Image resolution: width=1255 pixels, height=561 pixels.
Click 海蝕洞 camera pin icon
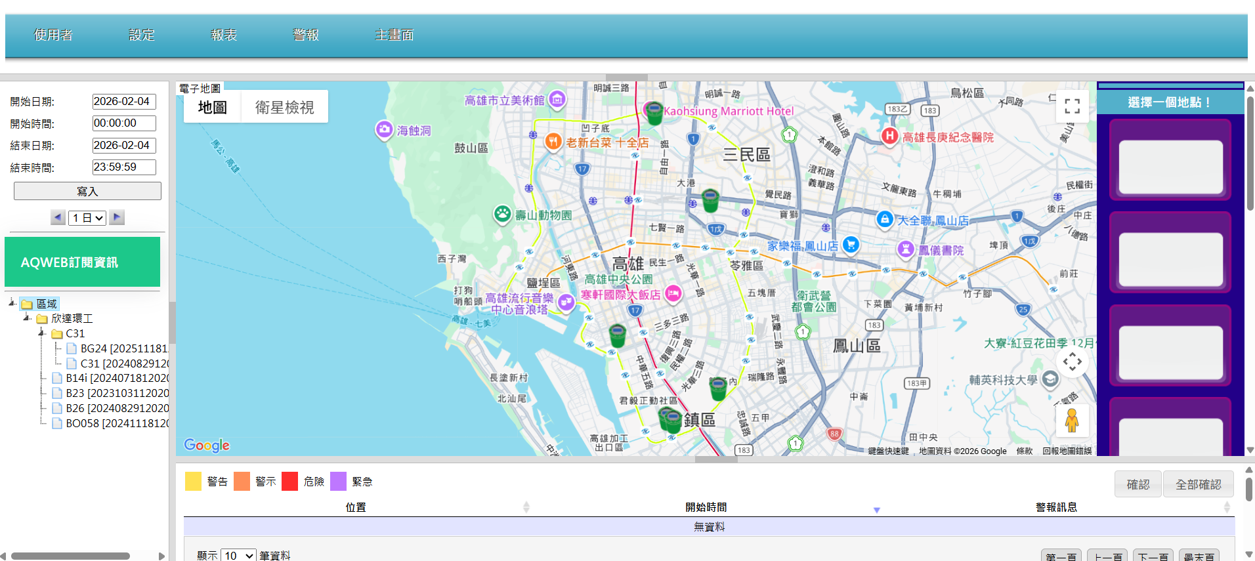[384, 130]
